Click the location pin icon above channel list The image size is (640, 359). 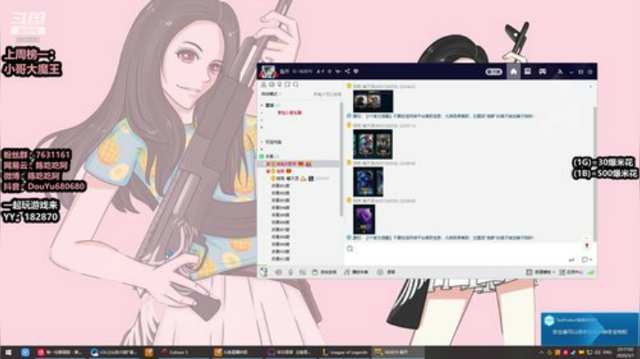click(280, 84)
